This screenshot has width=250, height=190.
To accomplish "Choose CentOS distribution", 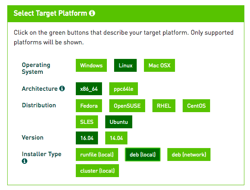I will click(196, 106).
